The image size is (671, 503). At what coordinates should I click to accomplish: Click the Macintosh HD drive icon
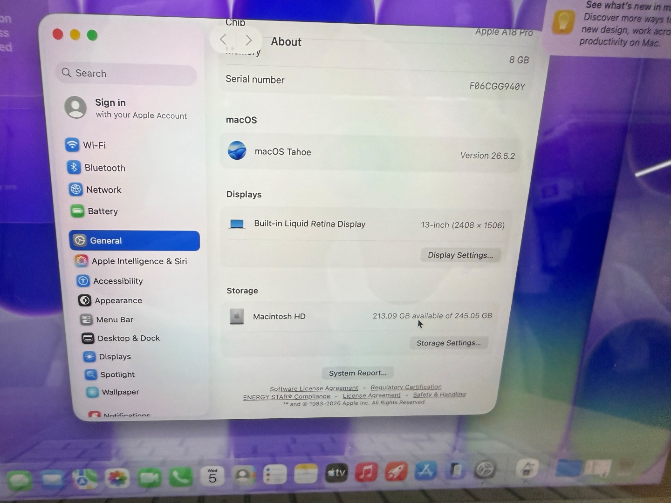click(237, 316)
